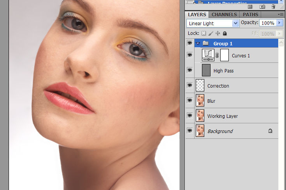
Task: Click the Group 1 folder icon
Action: [x=205, y=43]
